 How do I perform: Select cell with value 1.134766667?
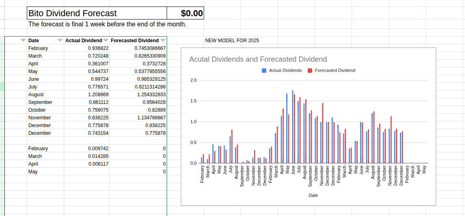click(138, 118)
